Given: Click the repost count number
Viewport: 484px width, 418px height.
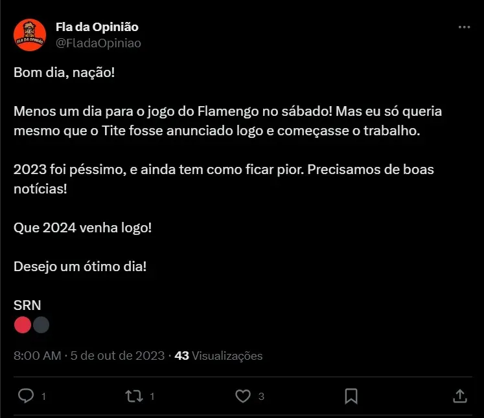Looking at the screenshot, I should [x=152, y=396].
